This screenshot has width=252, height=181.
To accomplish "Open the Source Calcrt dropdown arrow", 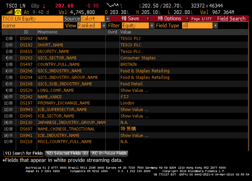I will pyautogui.click(x=108, y=19).
